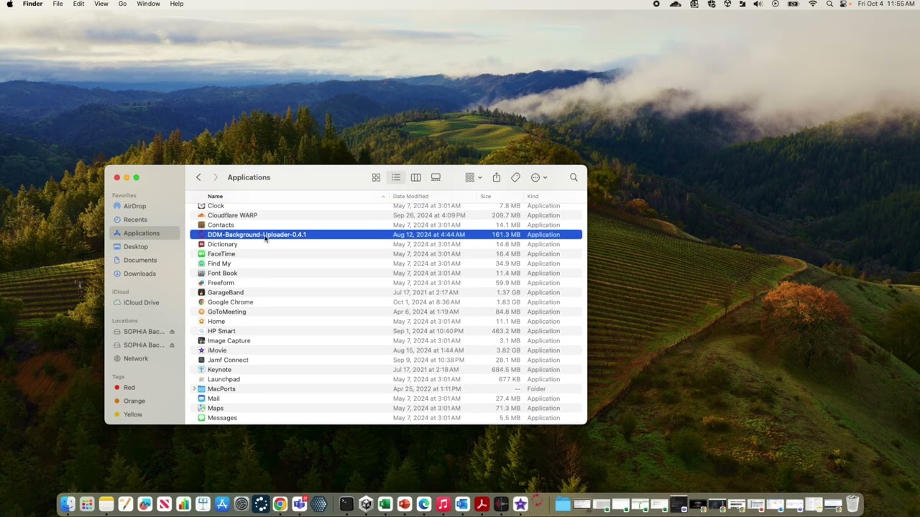
Task: Click the Edit Tags icon
Action: [x=515, y=177]
